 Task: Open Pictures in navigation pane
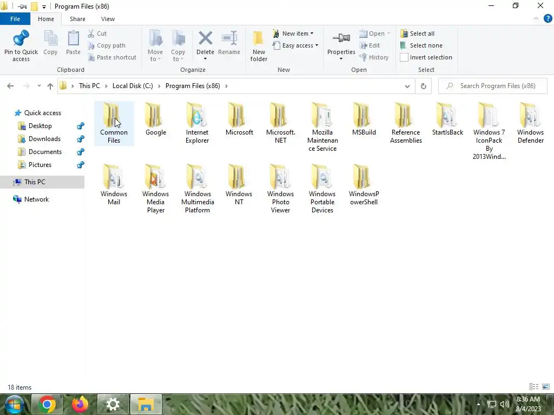[40, 165]
